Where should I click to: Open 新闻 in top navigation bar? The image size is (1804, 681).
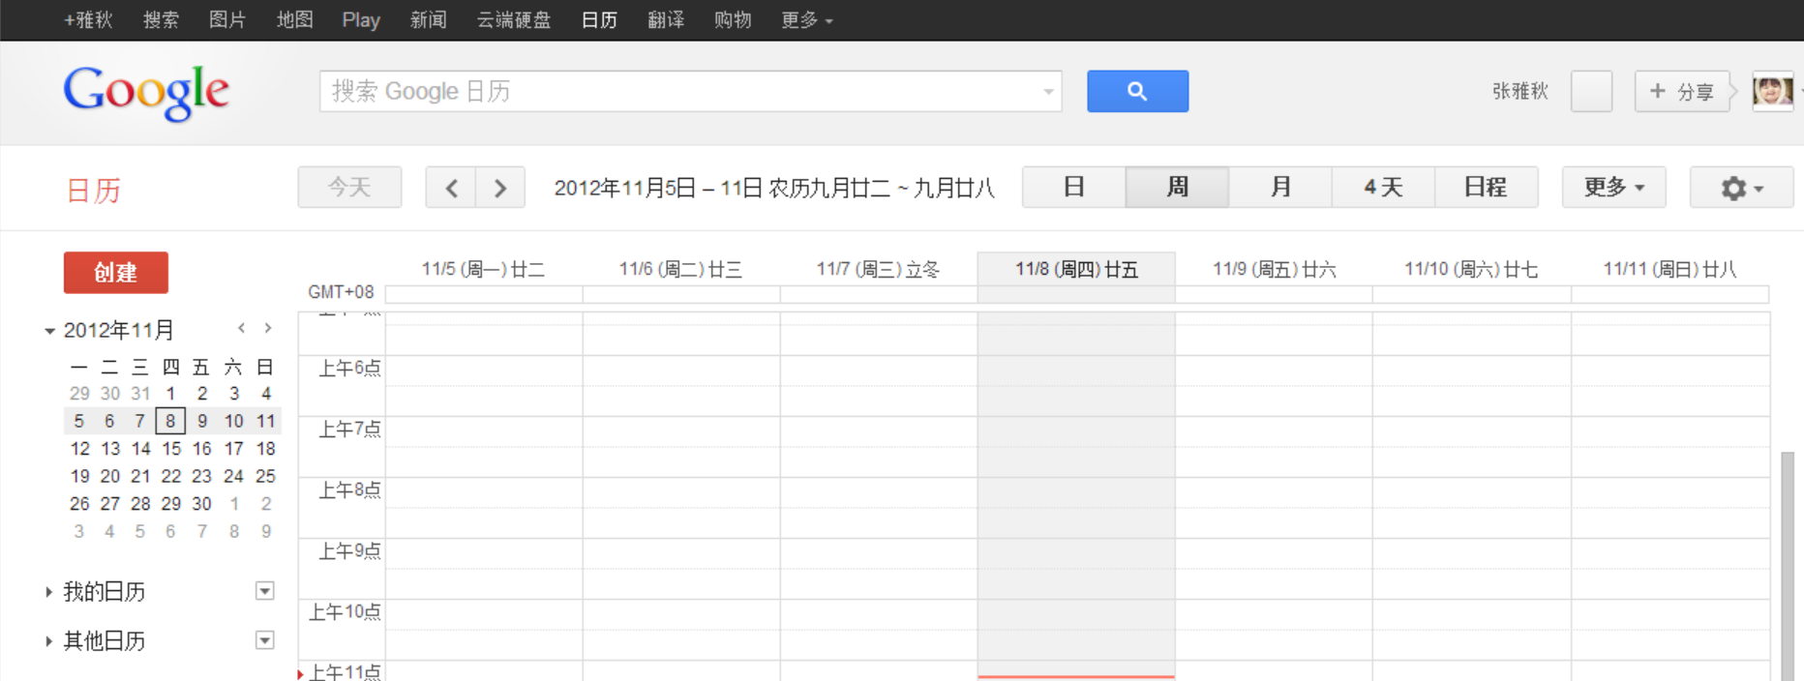click(428, 20)
